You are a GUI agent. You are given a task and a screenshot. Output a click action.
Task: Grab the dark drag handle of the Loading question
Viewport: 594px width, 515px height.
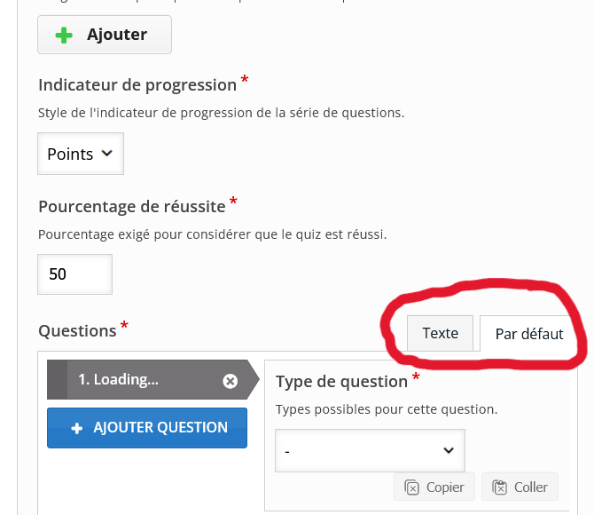(x=58, y=379)
